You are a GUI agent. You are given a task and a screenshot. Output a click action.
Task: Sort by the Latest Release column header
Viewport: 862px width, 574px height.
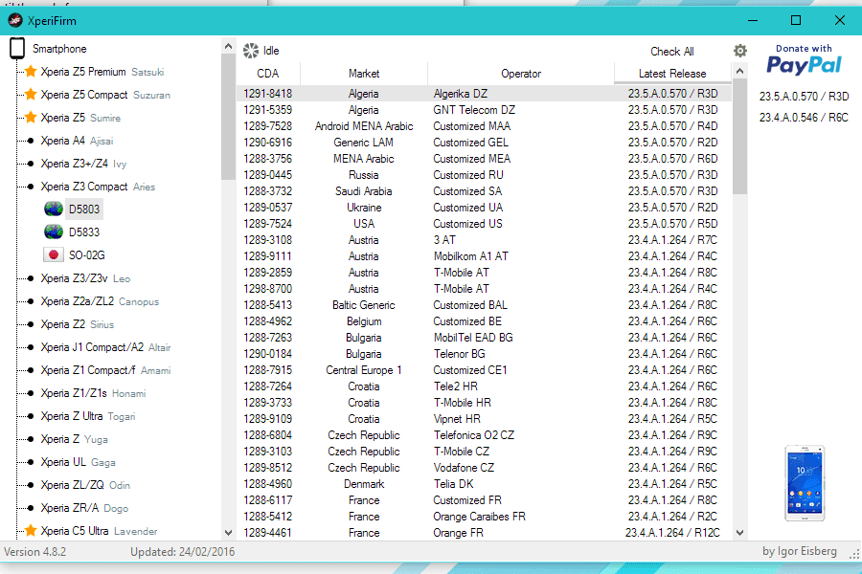point(672,74)
